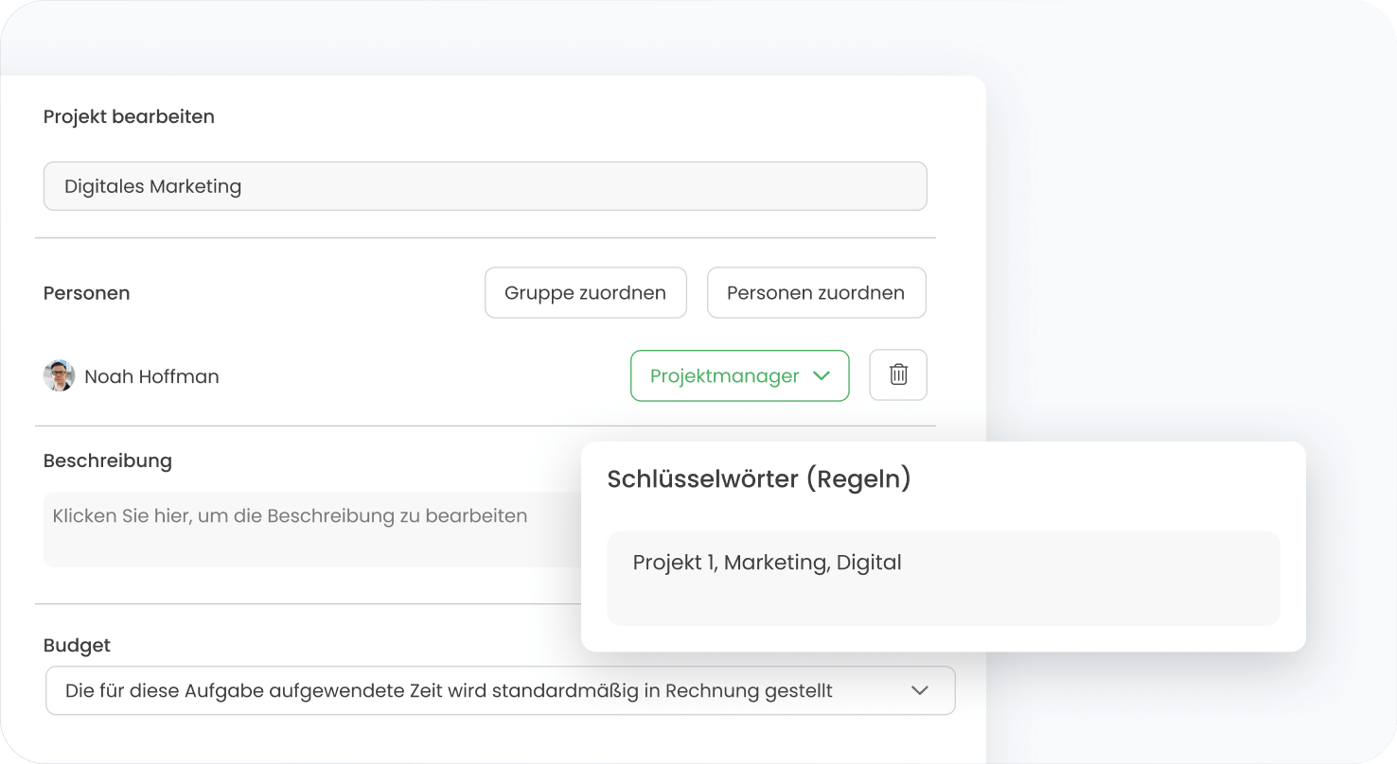The image size is (1397, 764).
Task: Open the Projektmanager role dropdown
Action: (x=739, y=375)
